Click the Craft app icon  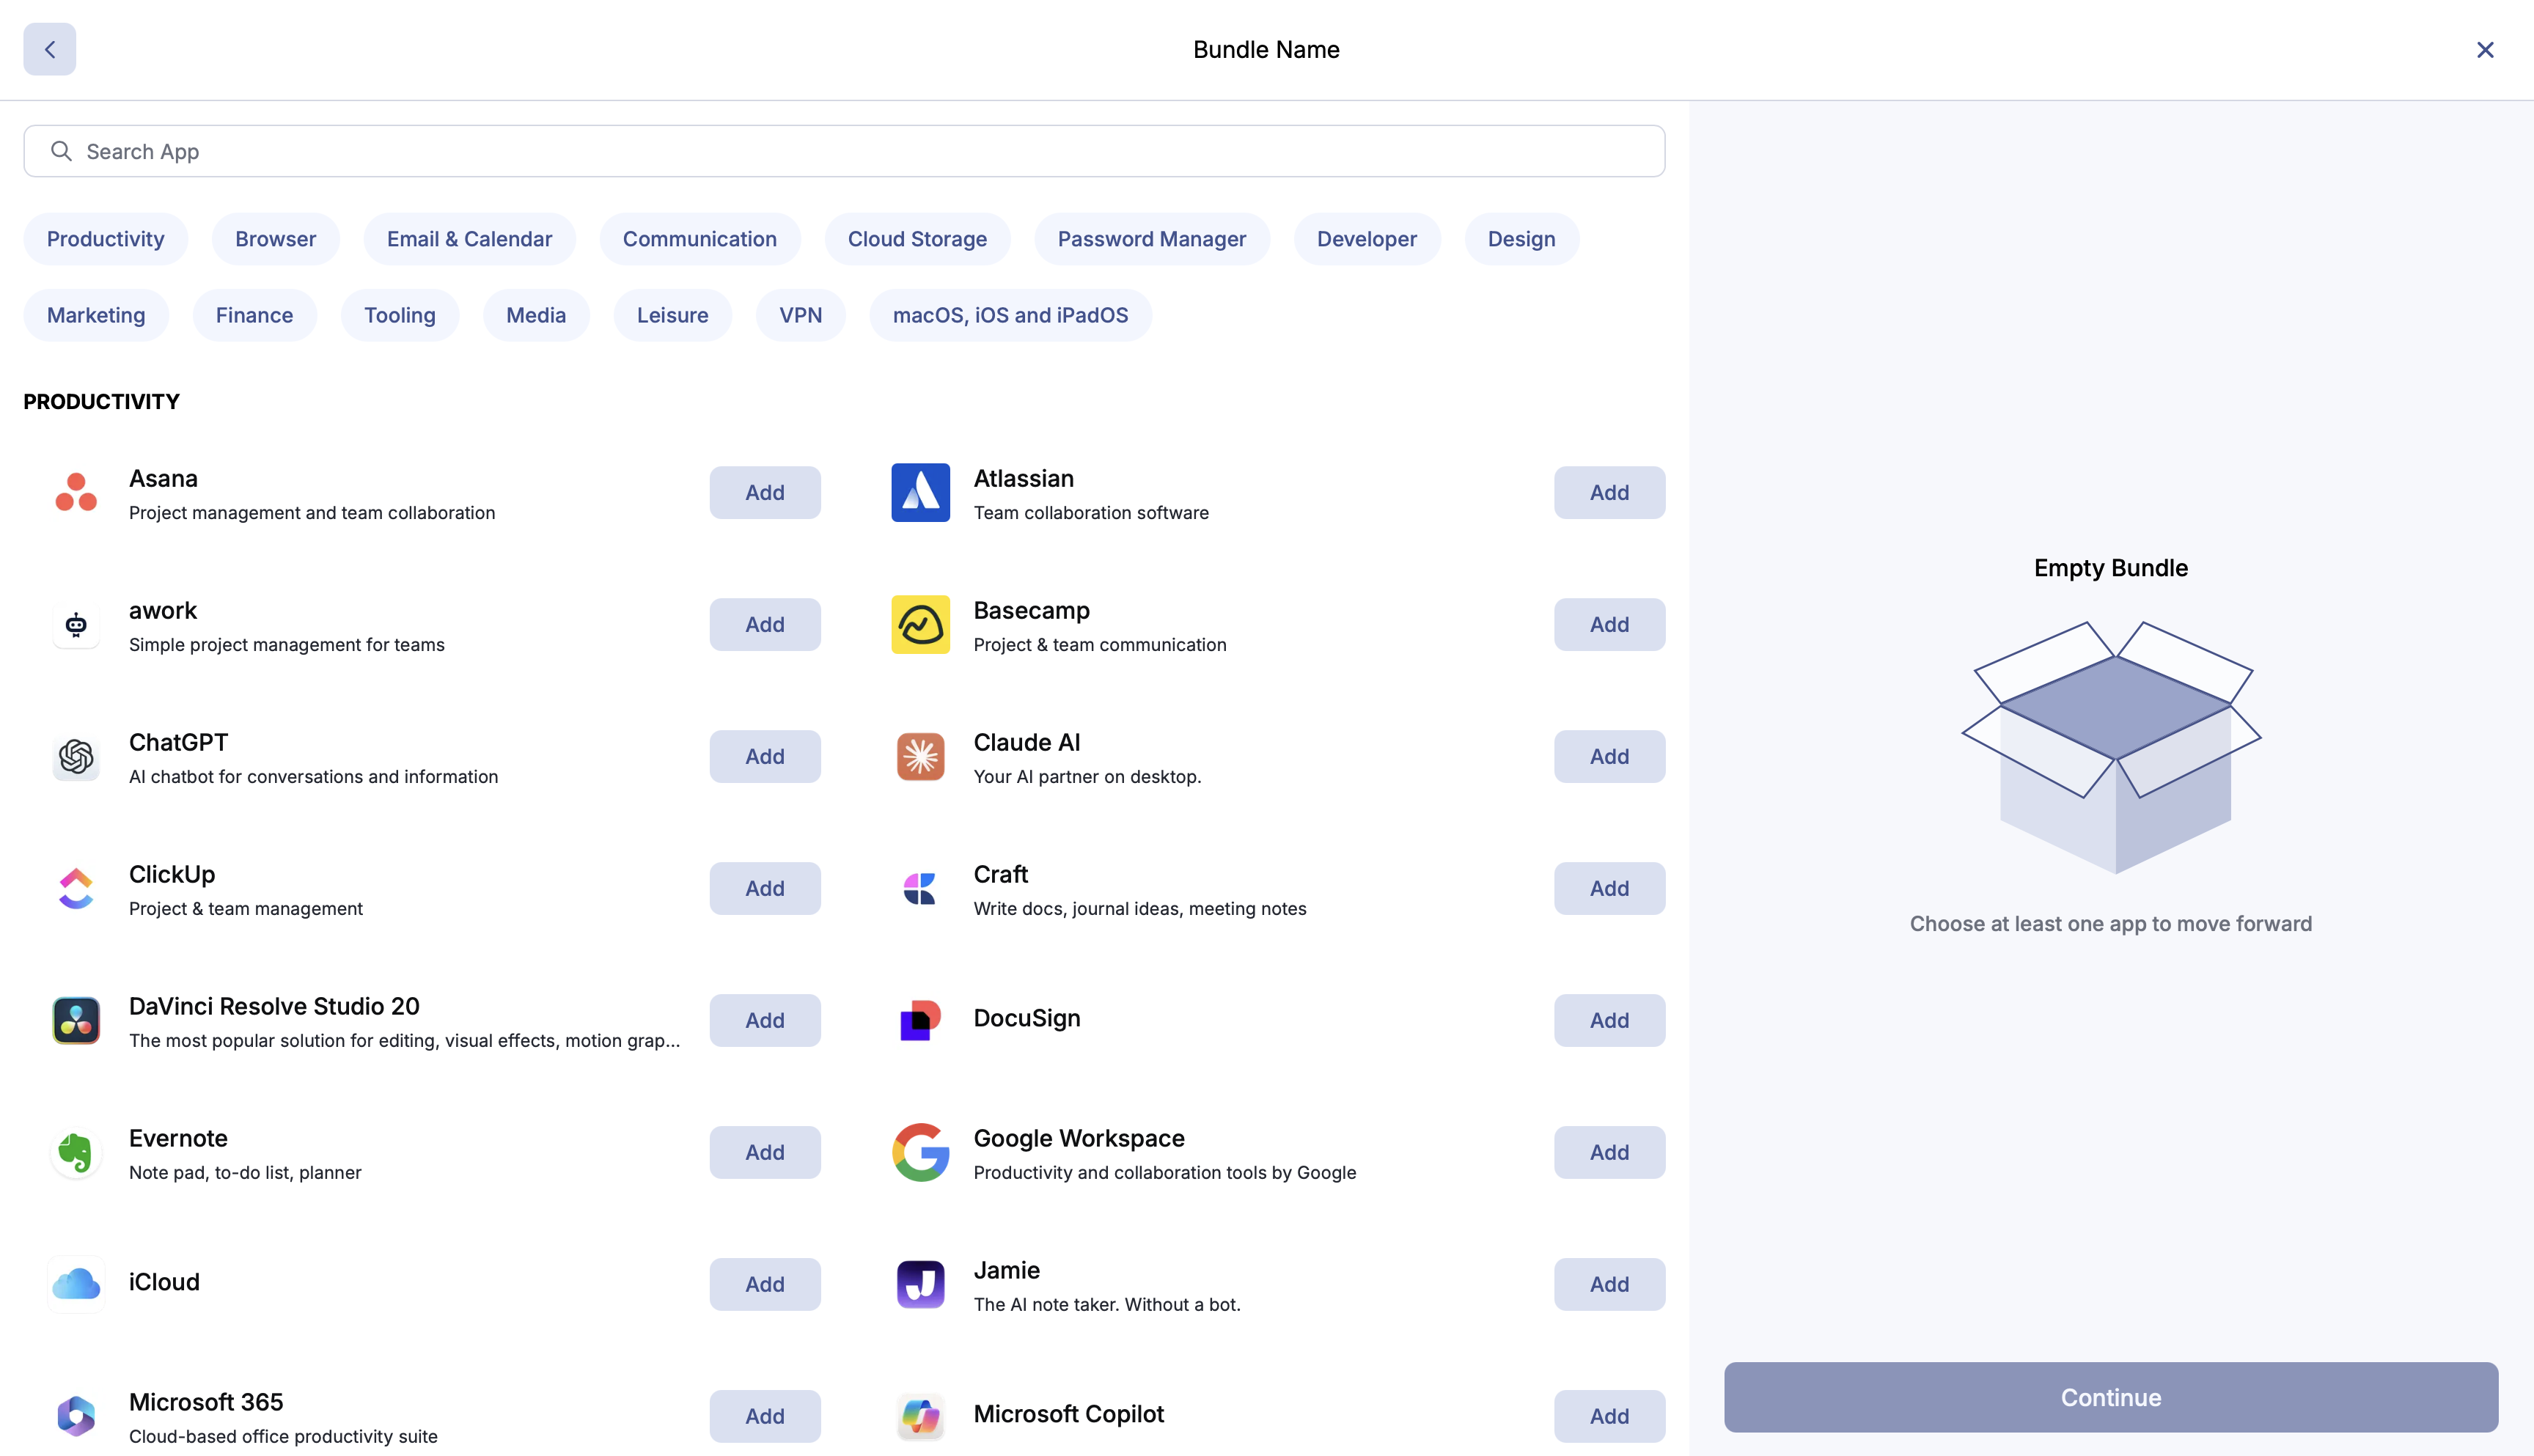pyautogui.click(x=920, y=888)
